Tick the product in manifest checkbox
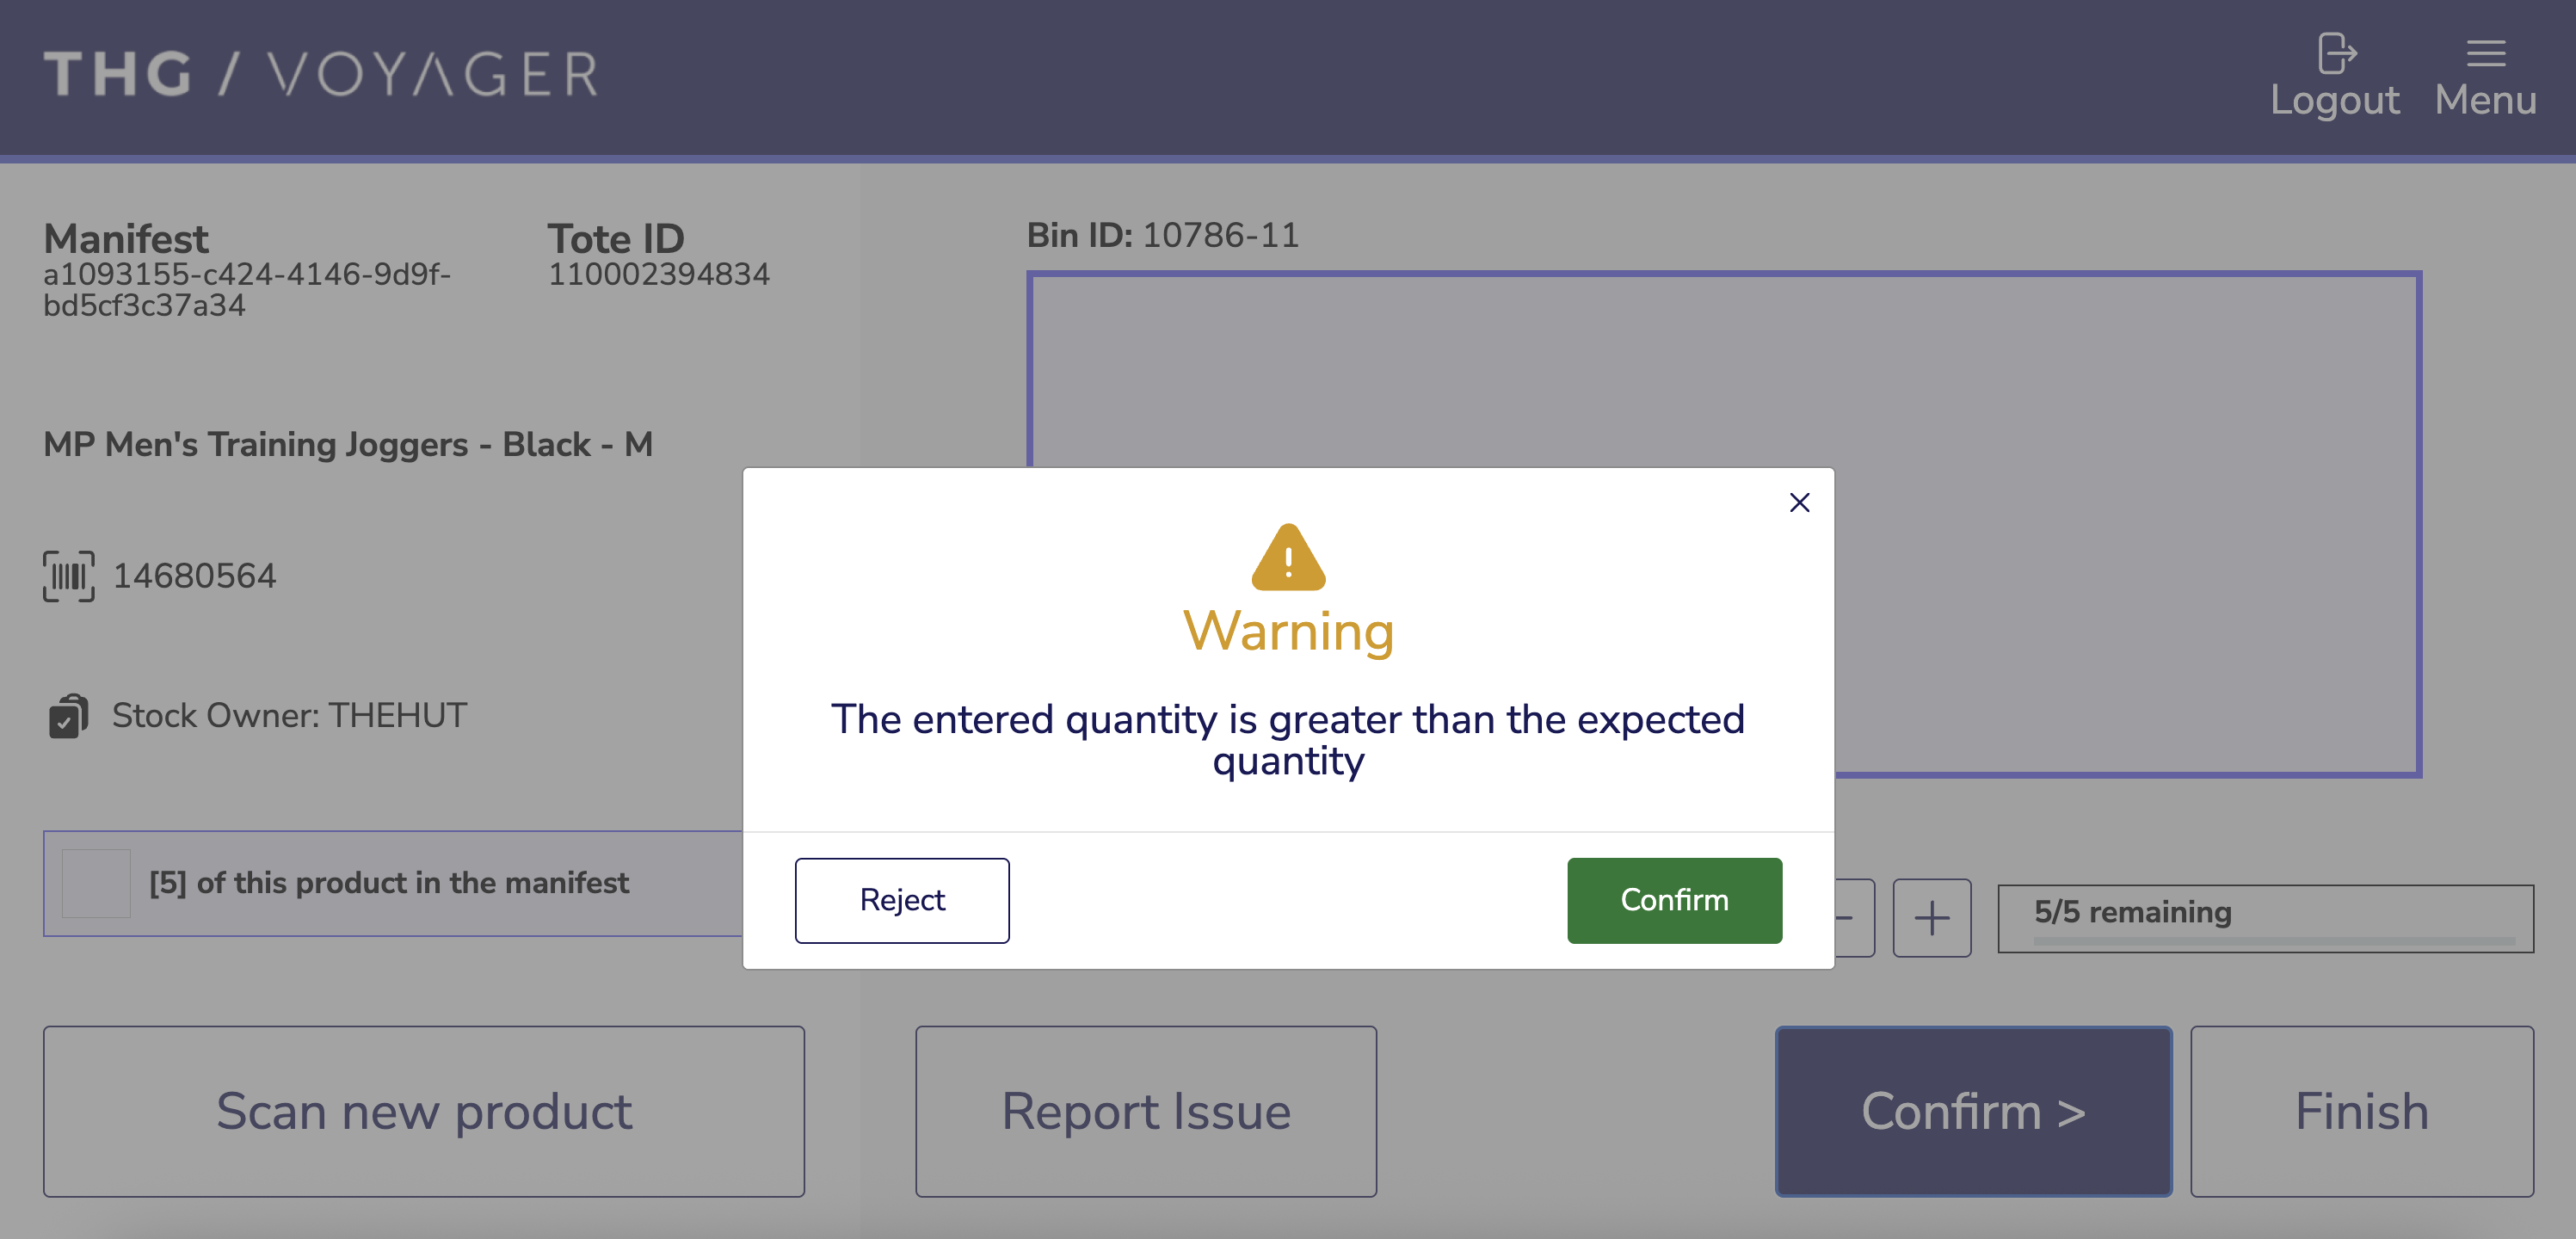 [96, 883]
